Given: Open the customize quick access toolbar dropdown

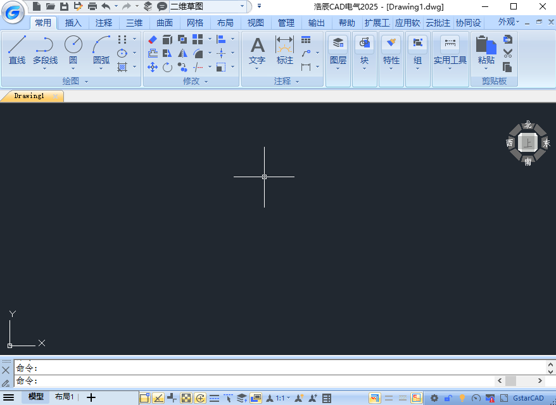Looking at the screenshot, I should [259, 6].
